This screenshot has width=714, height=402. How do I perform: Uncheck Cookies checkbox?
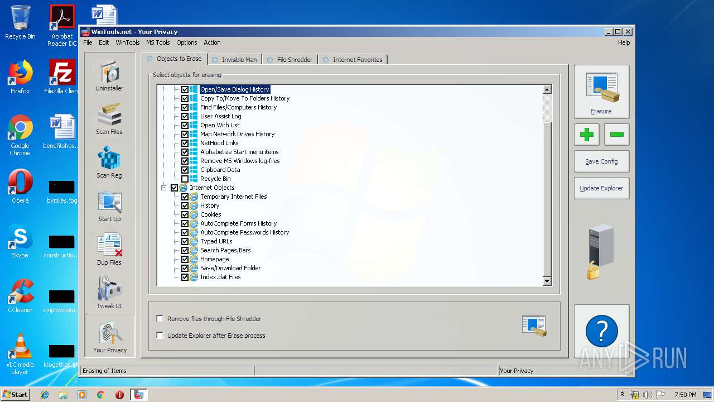[x=185, y=214]
